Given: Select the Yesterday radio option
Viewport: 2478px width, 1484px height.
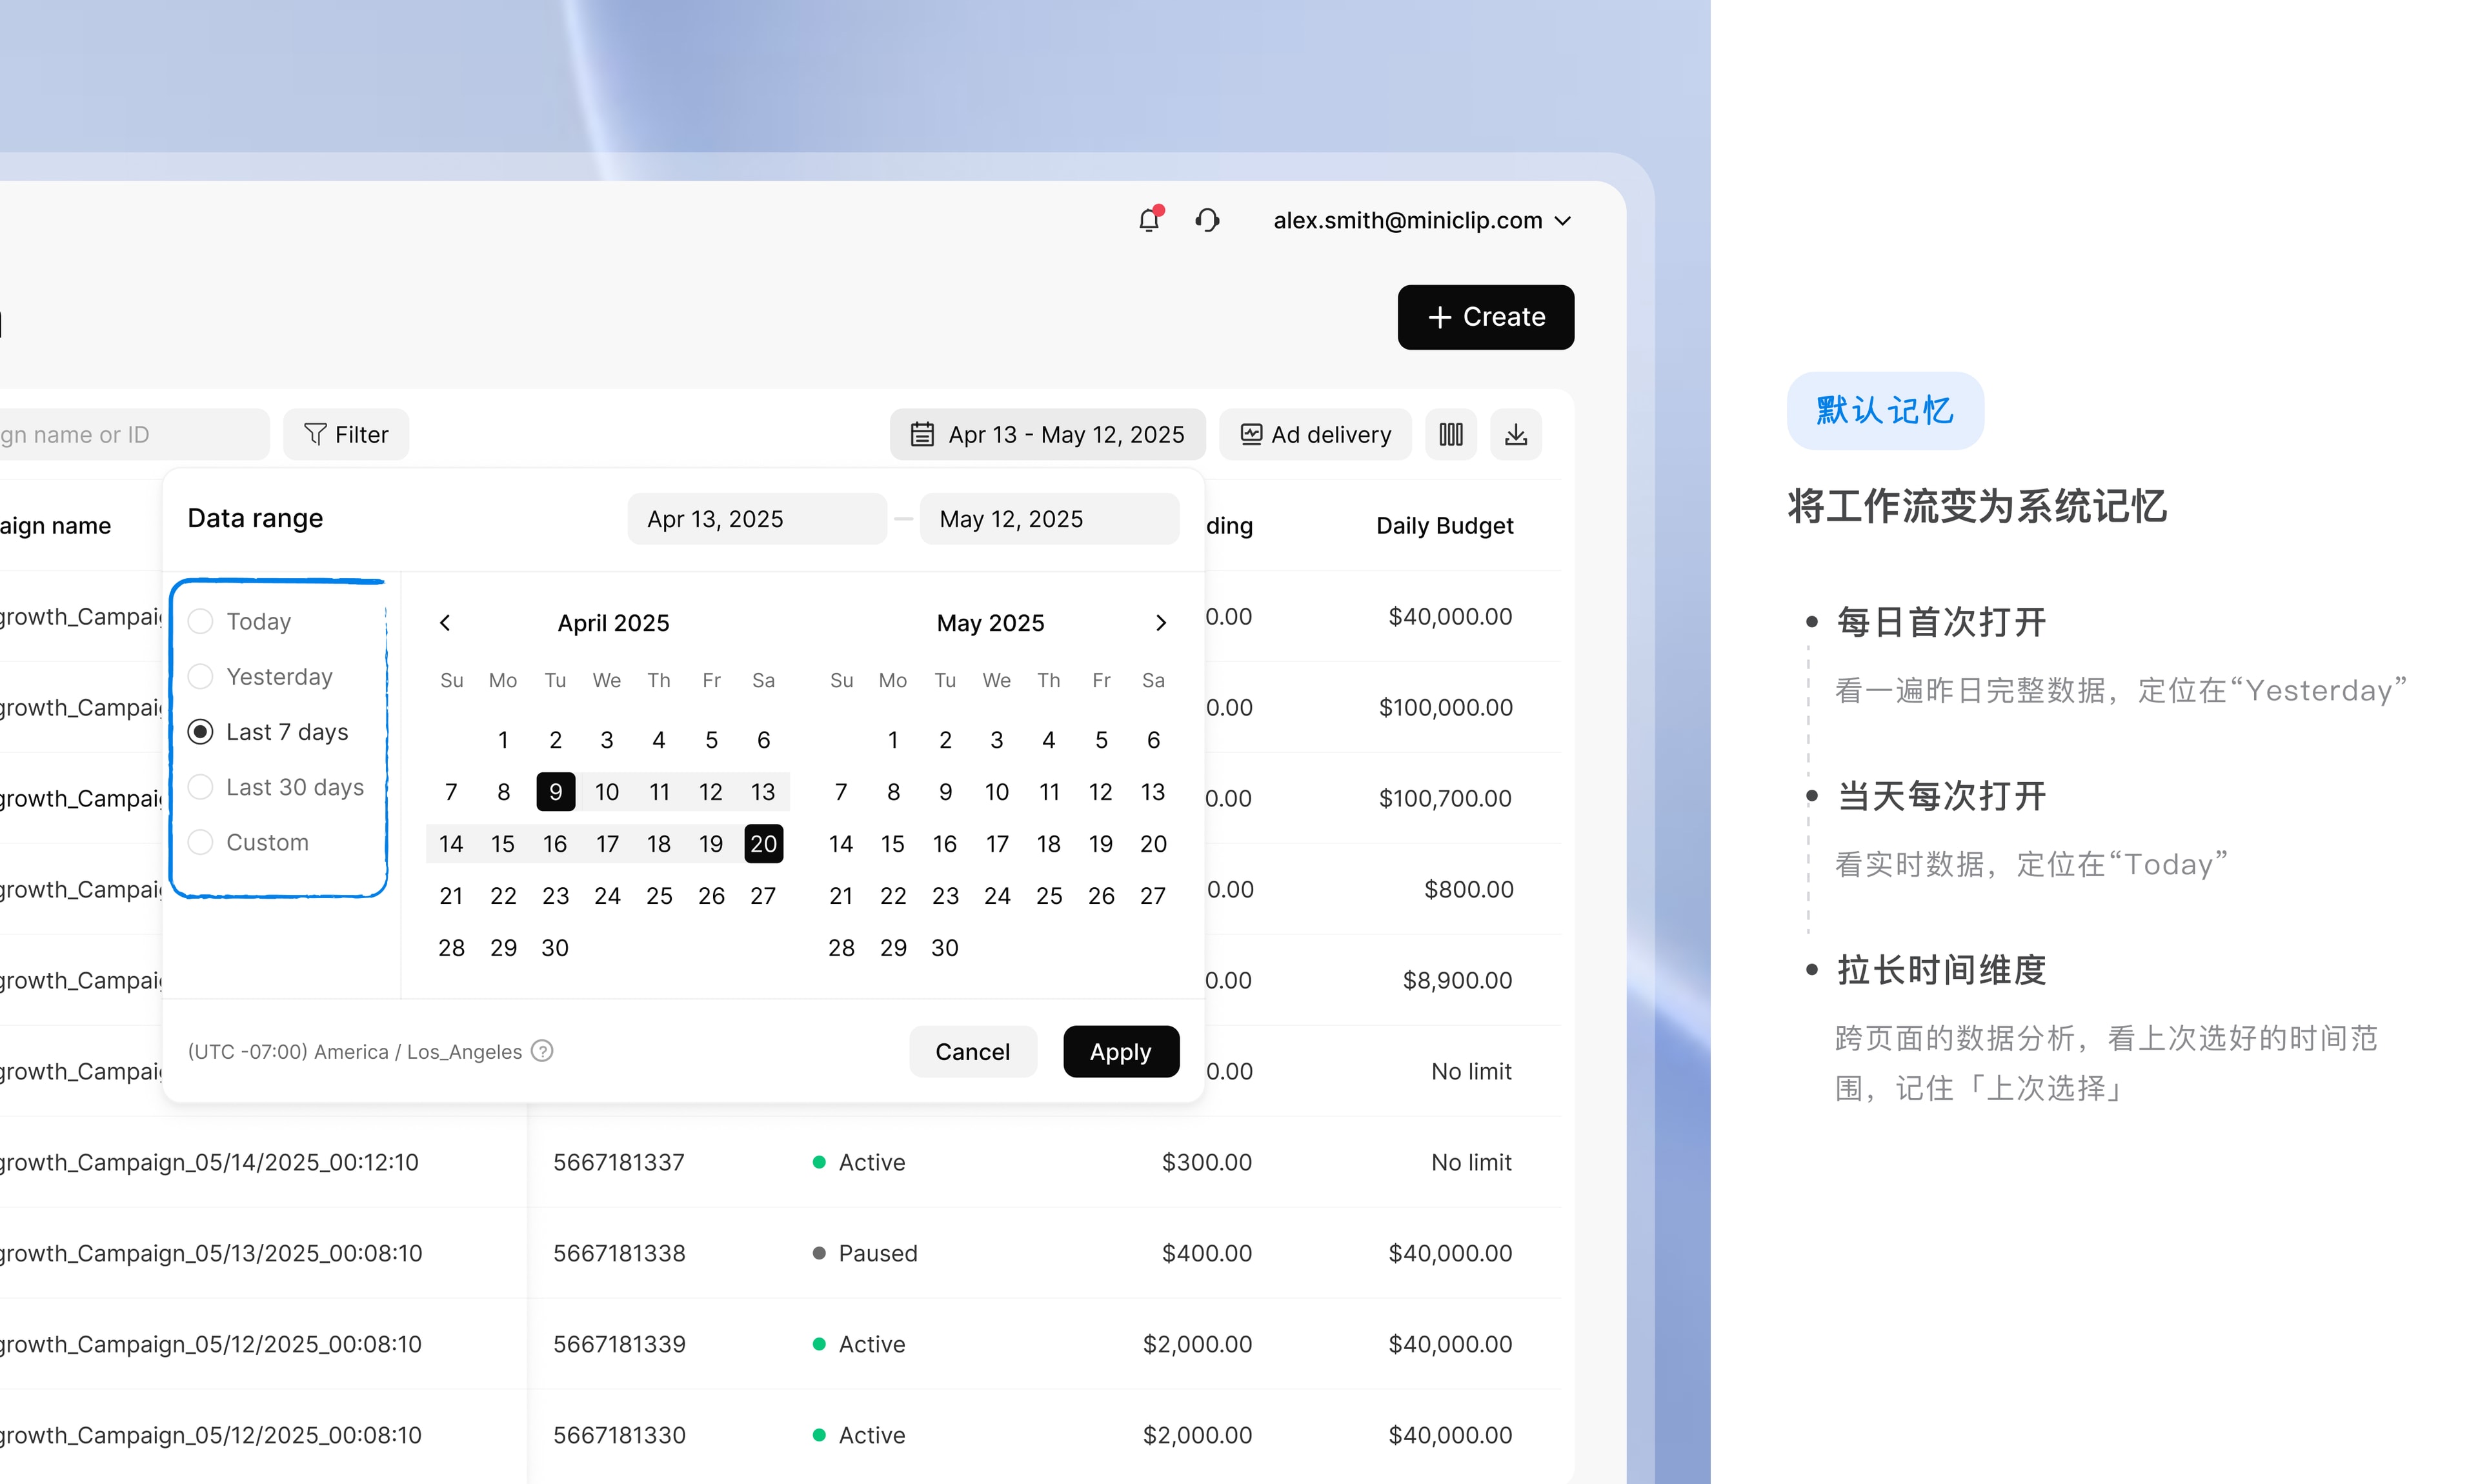Looking at the screenshot, I should coord(260,677).
